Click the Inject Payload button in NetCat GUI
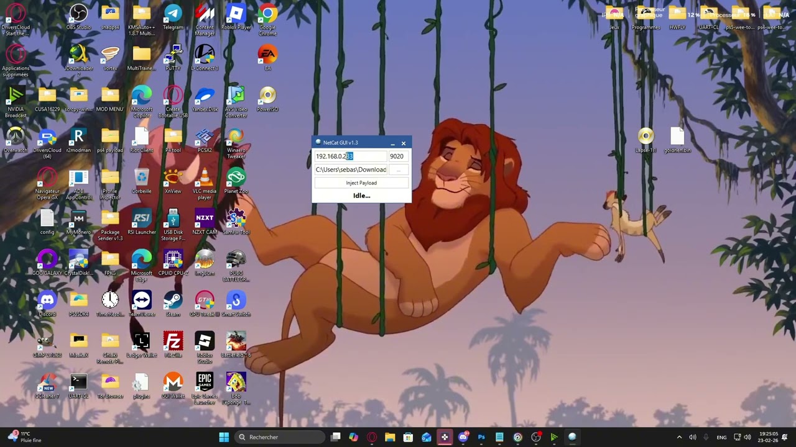Image resolution: width=796 pixels, height=447 pixels. [361, 183]
